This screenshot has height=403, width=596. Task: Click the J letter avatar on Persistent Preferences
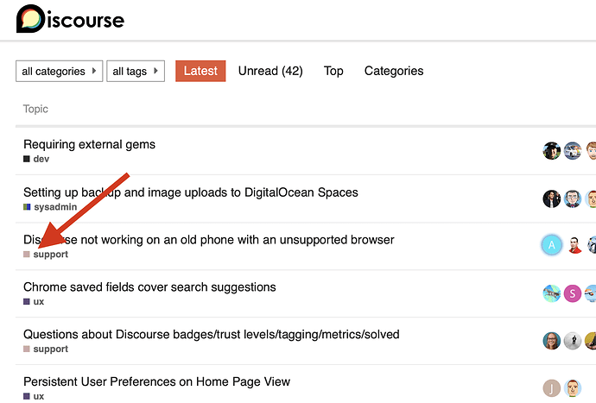click(552, 388)
